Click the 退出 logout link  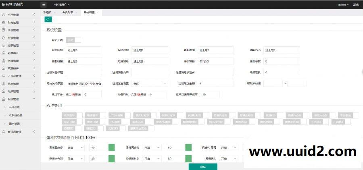(x=356, y=4)
